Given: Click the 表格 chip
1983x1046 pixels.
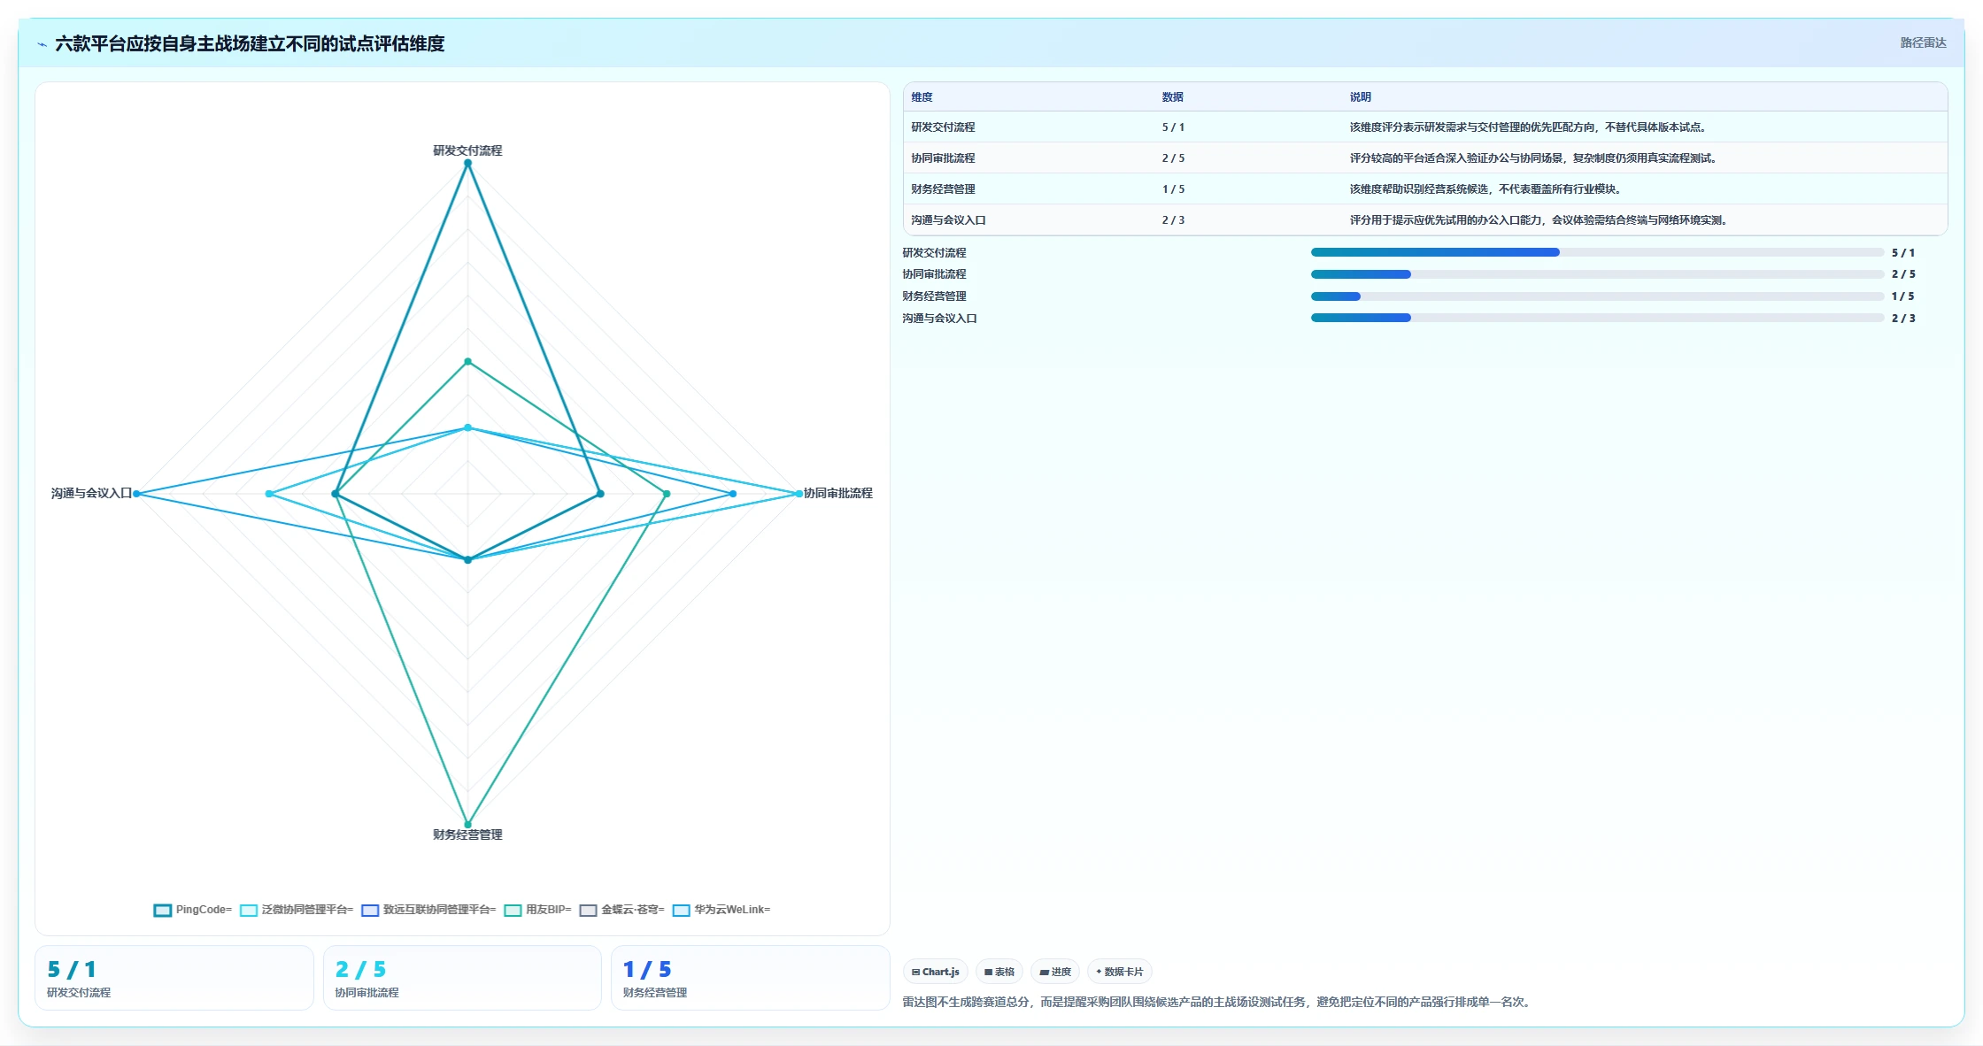Looking at the screenshot, I should pos(999,972).
